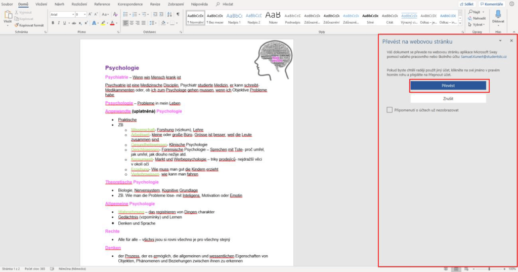Toggle bold formatting in the ribbon

[53, 23]
